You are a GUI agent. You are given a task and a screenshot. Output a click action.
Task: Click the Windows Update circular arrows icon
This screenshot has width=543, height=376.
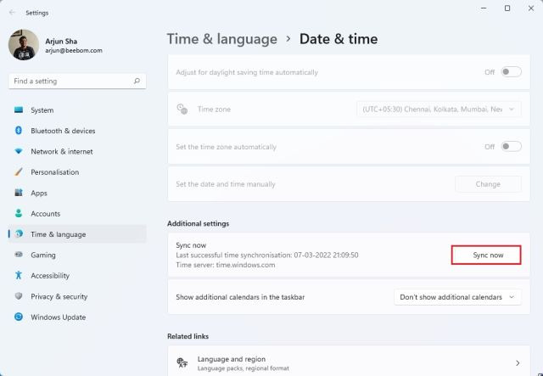(x=19, y=317)
